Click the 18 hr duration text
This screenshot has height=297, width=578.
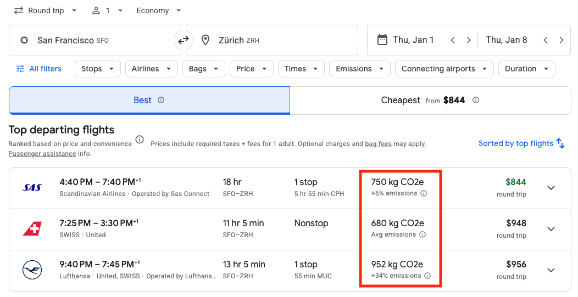232,182
